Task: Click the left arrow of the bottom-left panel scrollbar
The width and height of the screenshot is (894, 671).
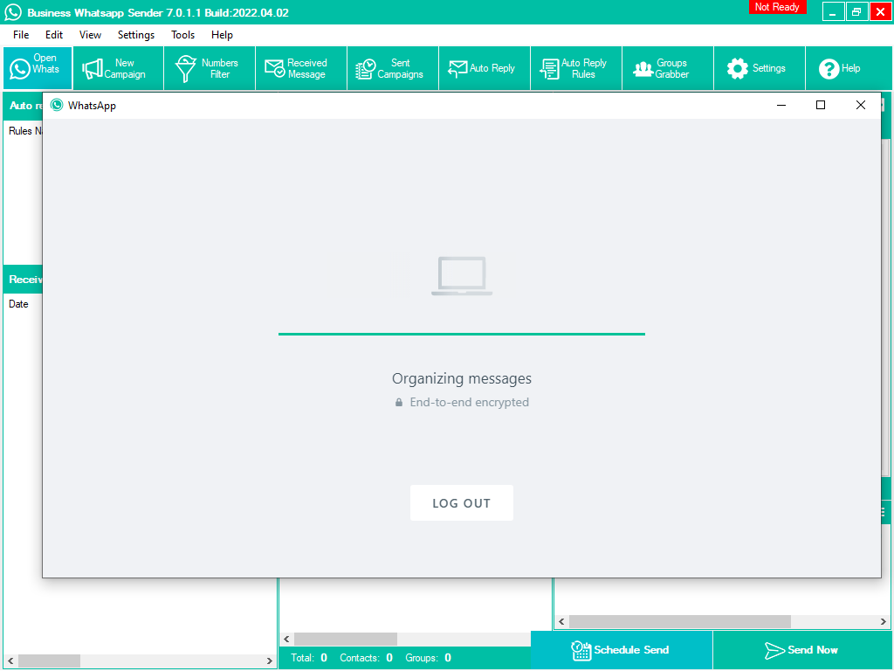Action: [x=10, y=661]
